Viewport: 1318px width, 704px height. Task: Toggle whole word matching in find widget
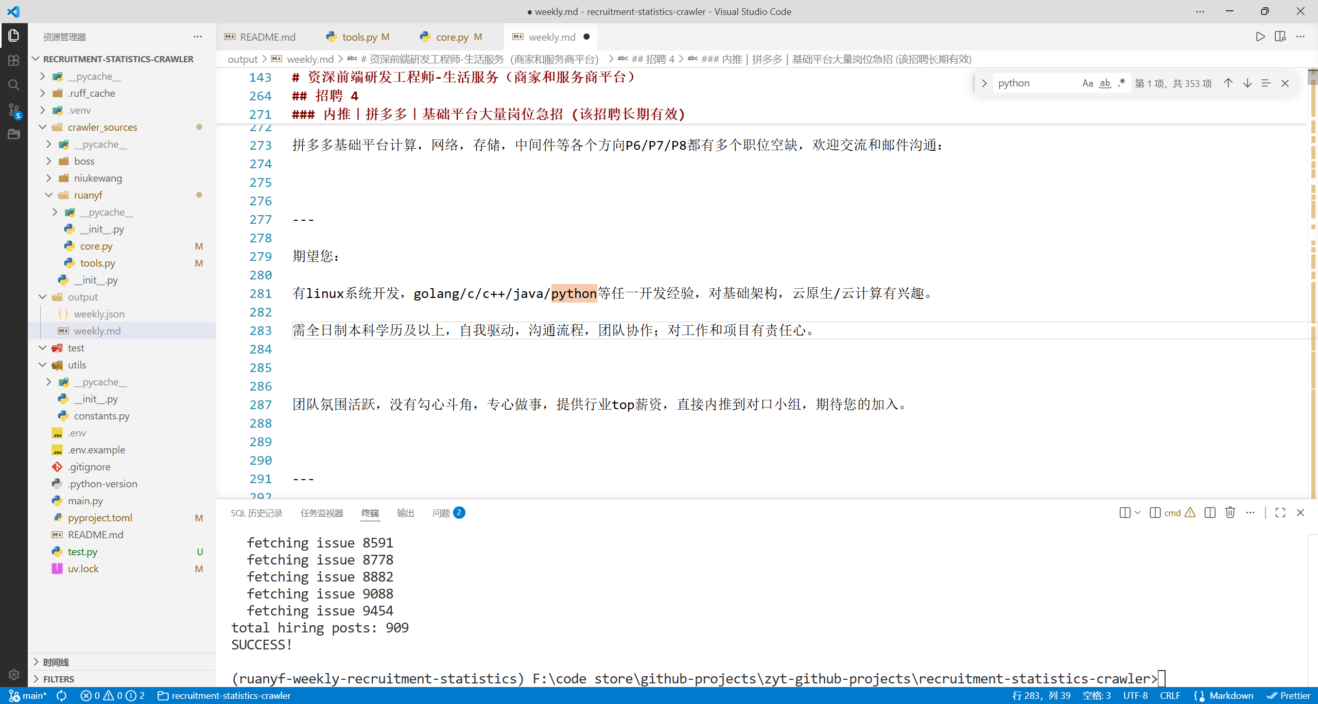(1104, 83)
